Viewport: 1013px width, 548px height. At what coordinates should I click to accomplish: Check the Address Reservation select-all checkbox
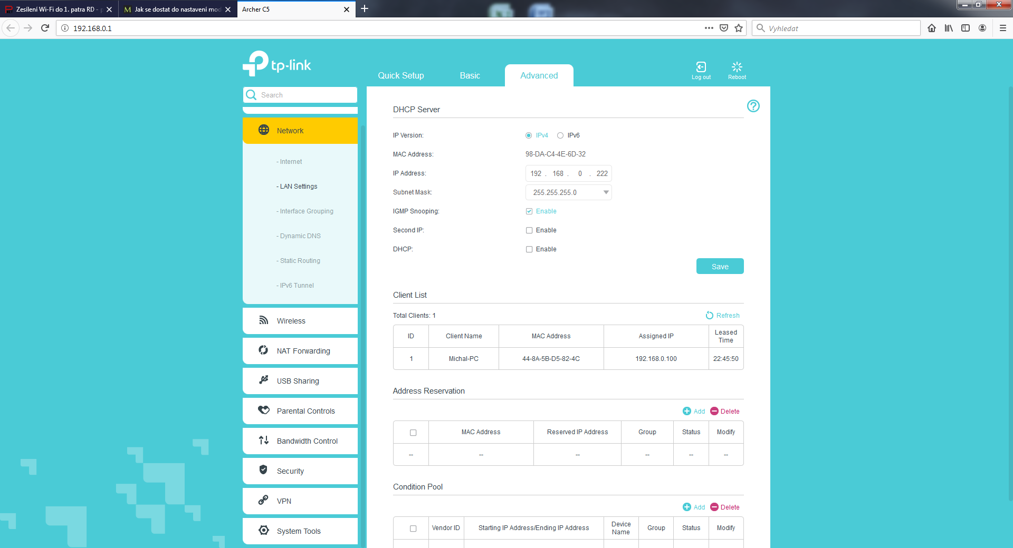point(413,433)
